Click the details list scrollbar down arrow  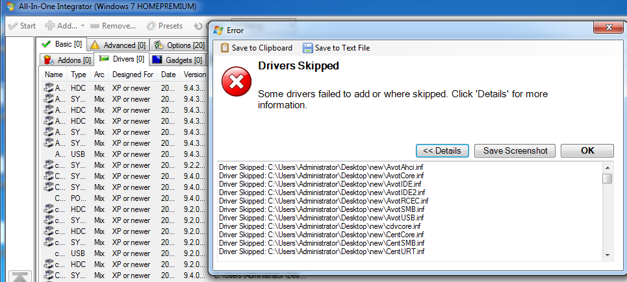[608, 255]
